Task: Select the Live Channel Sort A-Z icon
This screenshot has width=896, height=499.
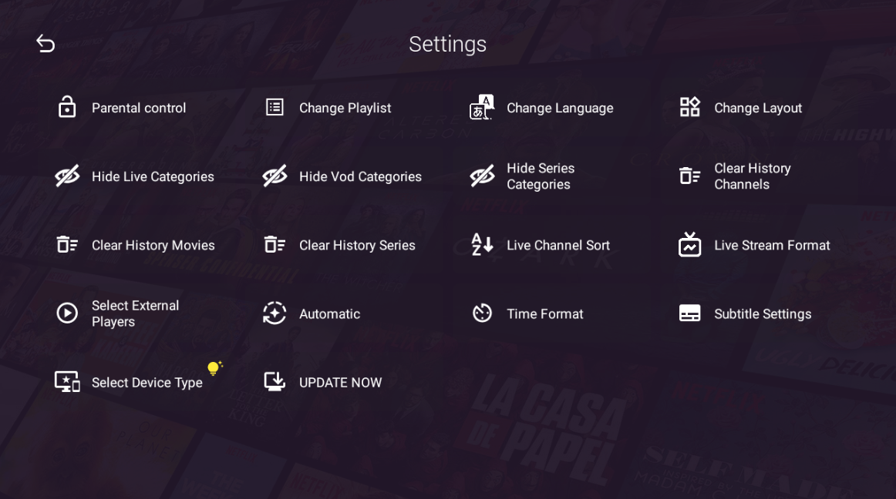Action: (481, 244)
